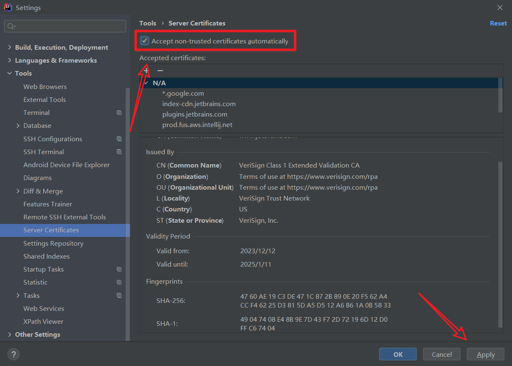Click project-level icon beside Tasks
Viewport: 512px width, 366px height.
tap(119, 295)
